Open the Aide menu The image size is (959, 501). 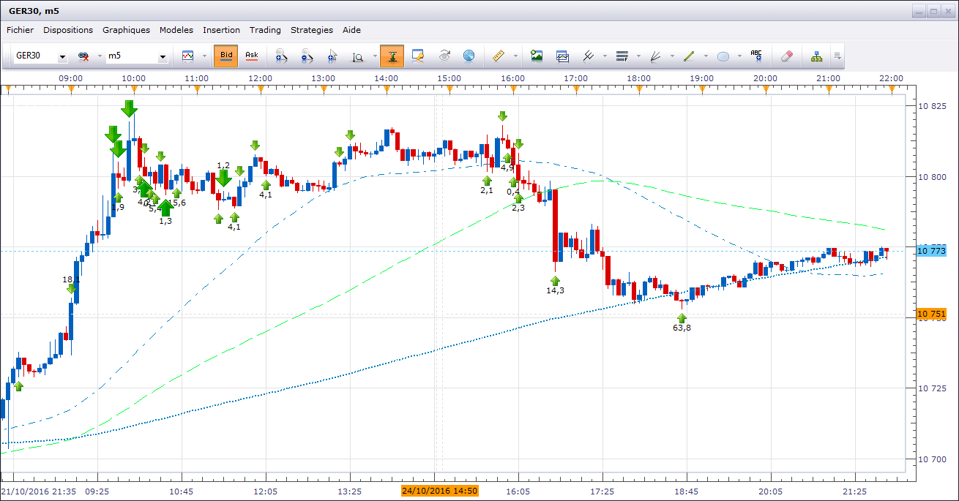[351, 30]
